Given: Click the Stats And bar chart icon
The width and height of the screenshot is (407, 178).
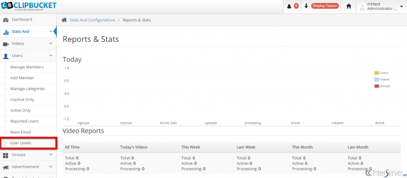Looking at the screenshot, I should pyautogui.click(x=6, y=32).
